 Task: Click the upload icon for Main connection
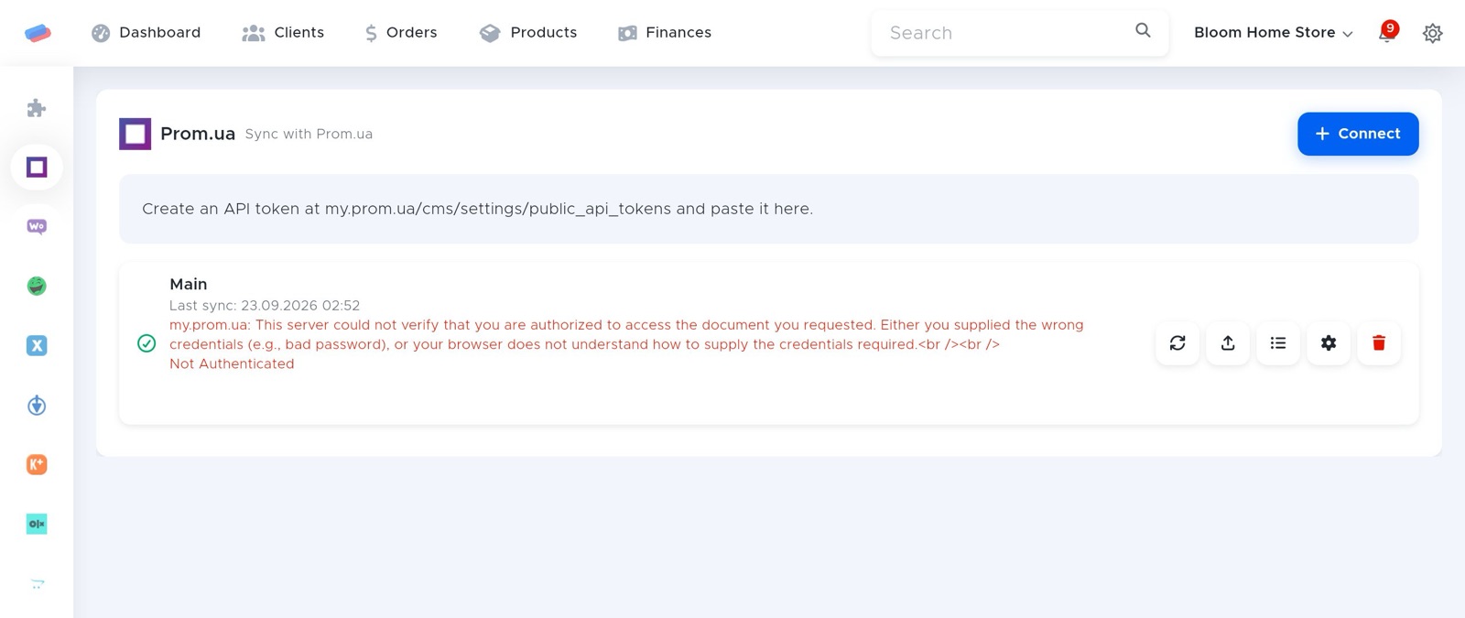click(1228, 343)
